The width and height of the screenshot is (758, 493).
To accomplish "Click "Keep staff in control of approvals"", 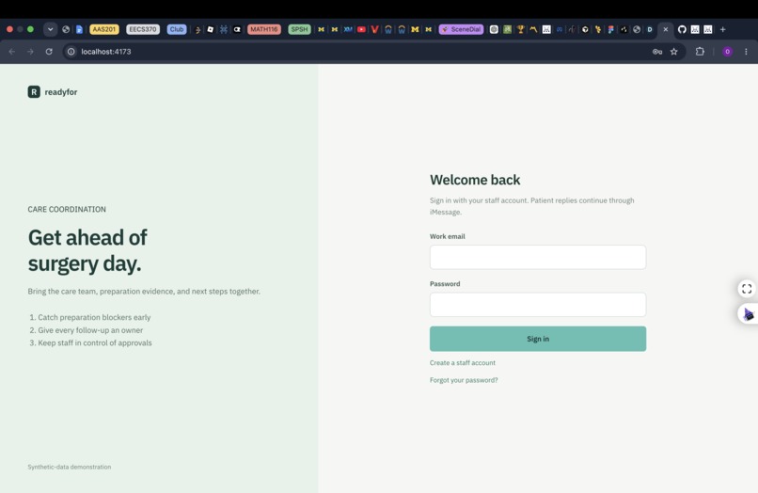I will tap(95, 343).
